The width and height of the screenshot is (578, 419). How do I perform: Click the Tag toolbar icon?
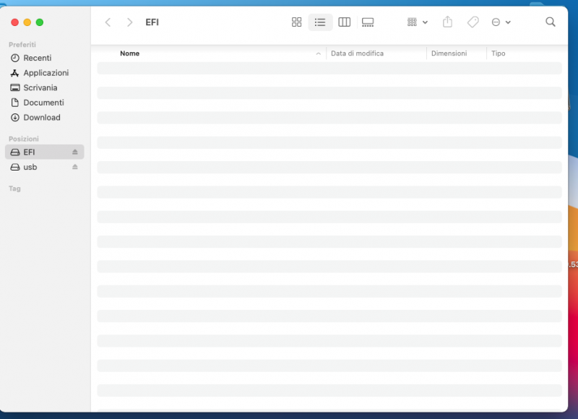(473, 22)
